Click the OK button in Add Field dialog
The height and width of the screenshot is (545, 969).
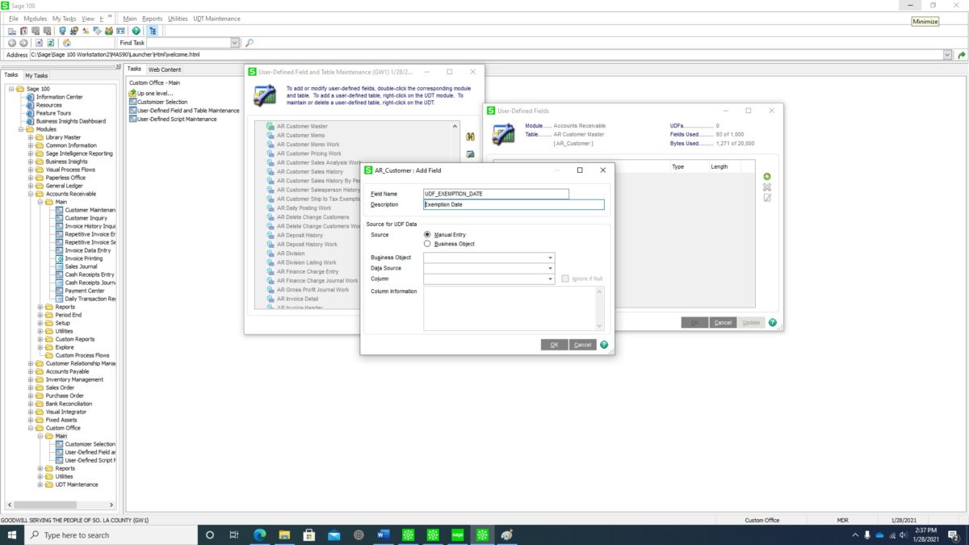554,344
